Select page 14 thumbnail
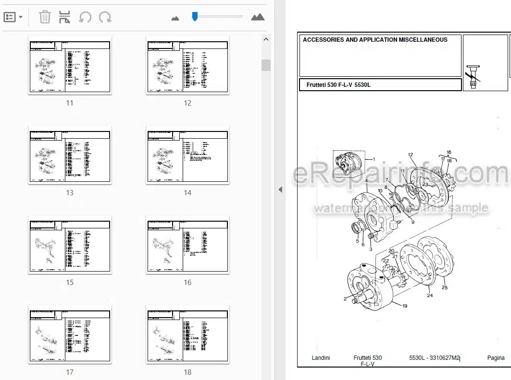 pyautogui.click(x=187, y=156)
